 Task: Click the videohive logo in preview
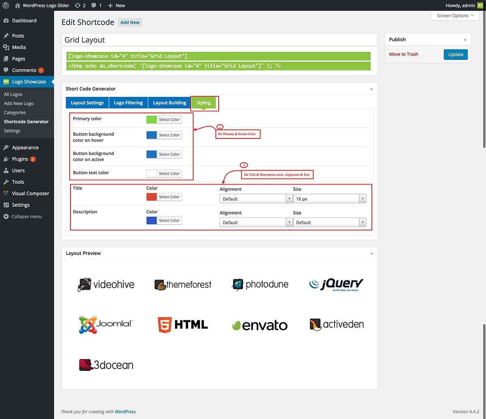(106, 285)
